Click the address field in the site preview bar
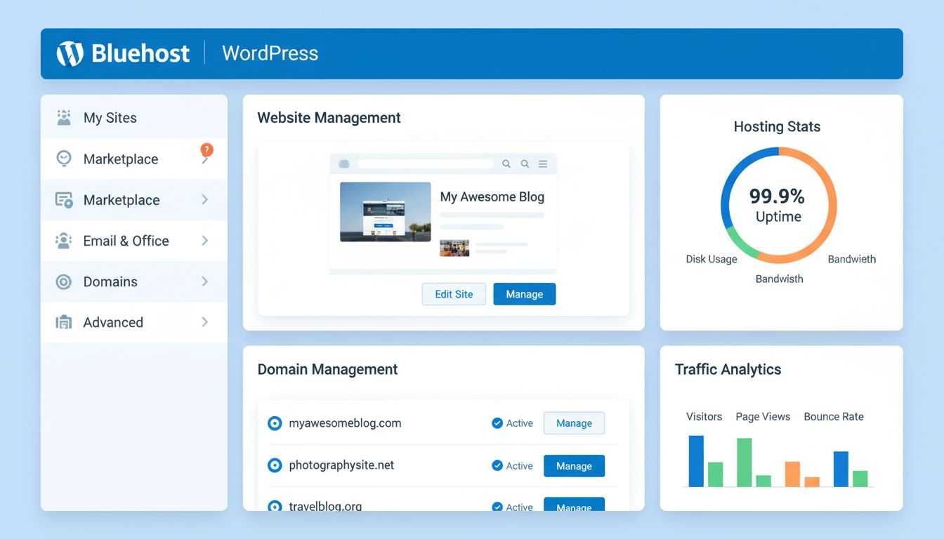Image resolution: width=944 pixels, height=539 pixels. (426, 164)
